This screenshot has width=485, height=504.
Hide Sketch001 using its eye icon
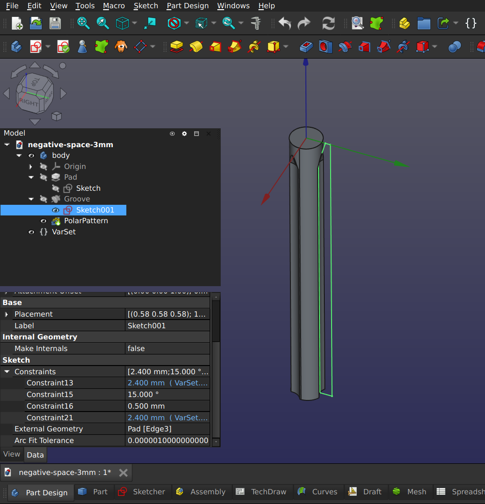point(56,210)
